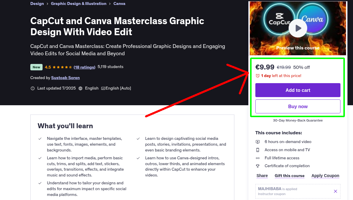Click the crossed-out €19.99 price
The height and width of the screenshot is (200, 353).
click(284, 67)
